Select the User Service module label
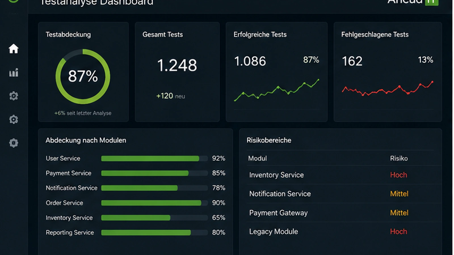This screenshot has width=454, height=255. coord(63,158)
